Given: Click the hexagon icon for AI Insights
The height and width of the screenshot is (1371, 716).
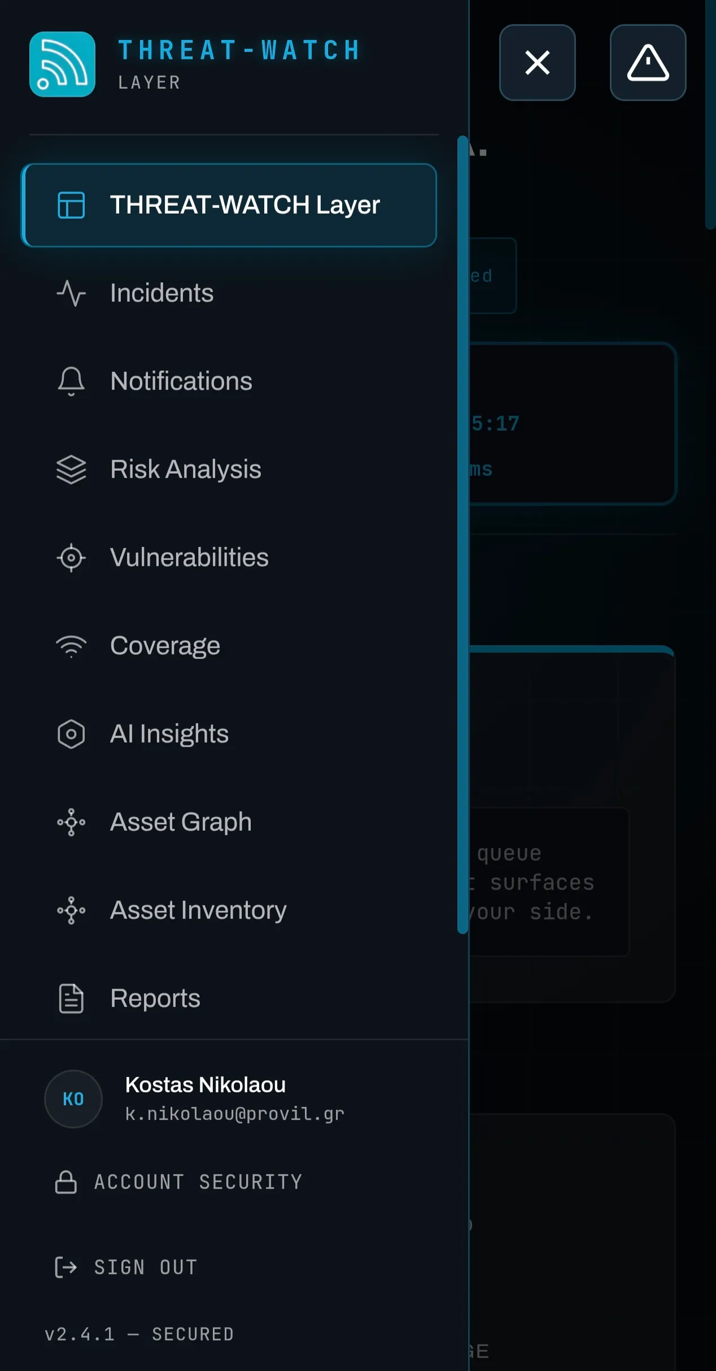Looking at the screenshot, I should [x=71, y=734].
